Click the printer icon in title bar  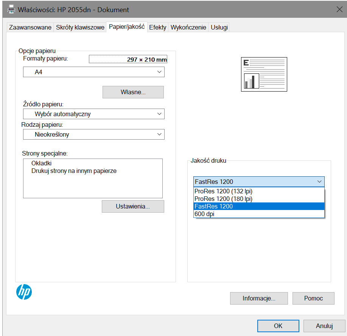pyautogui.click(x=11, y=9)
